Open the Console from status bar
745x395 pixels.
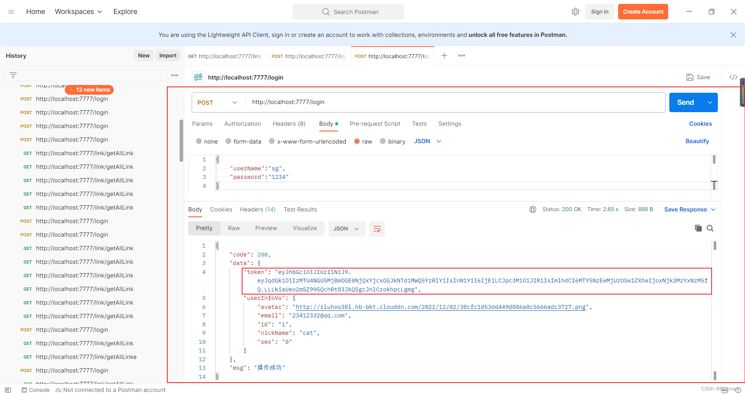(x=36, y=390)
